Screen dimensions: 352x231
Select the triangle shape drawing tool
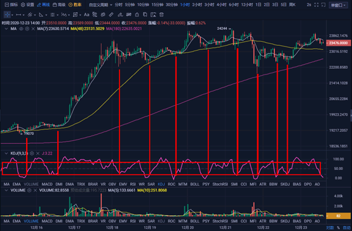click(x=41, y=15)
